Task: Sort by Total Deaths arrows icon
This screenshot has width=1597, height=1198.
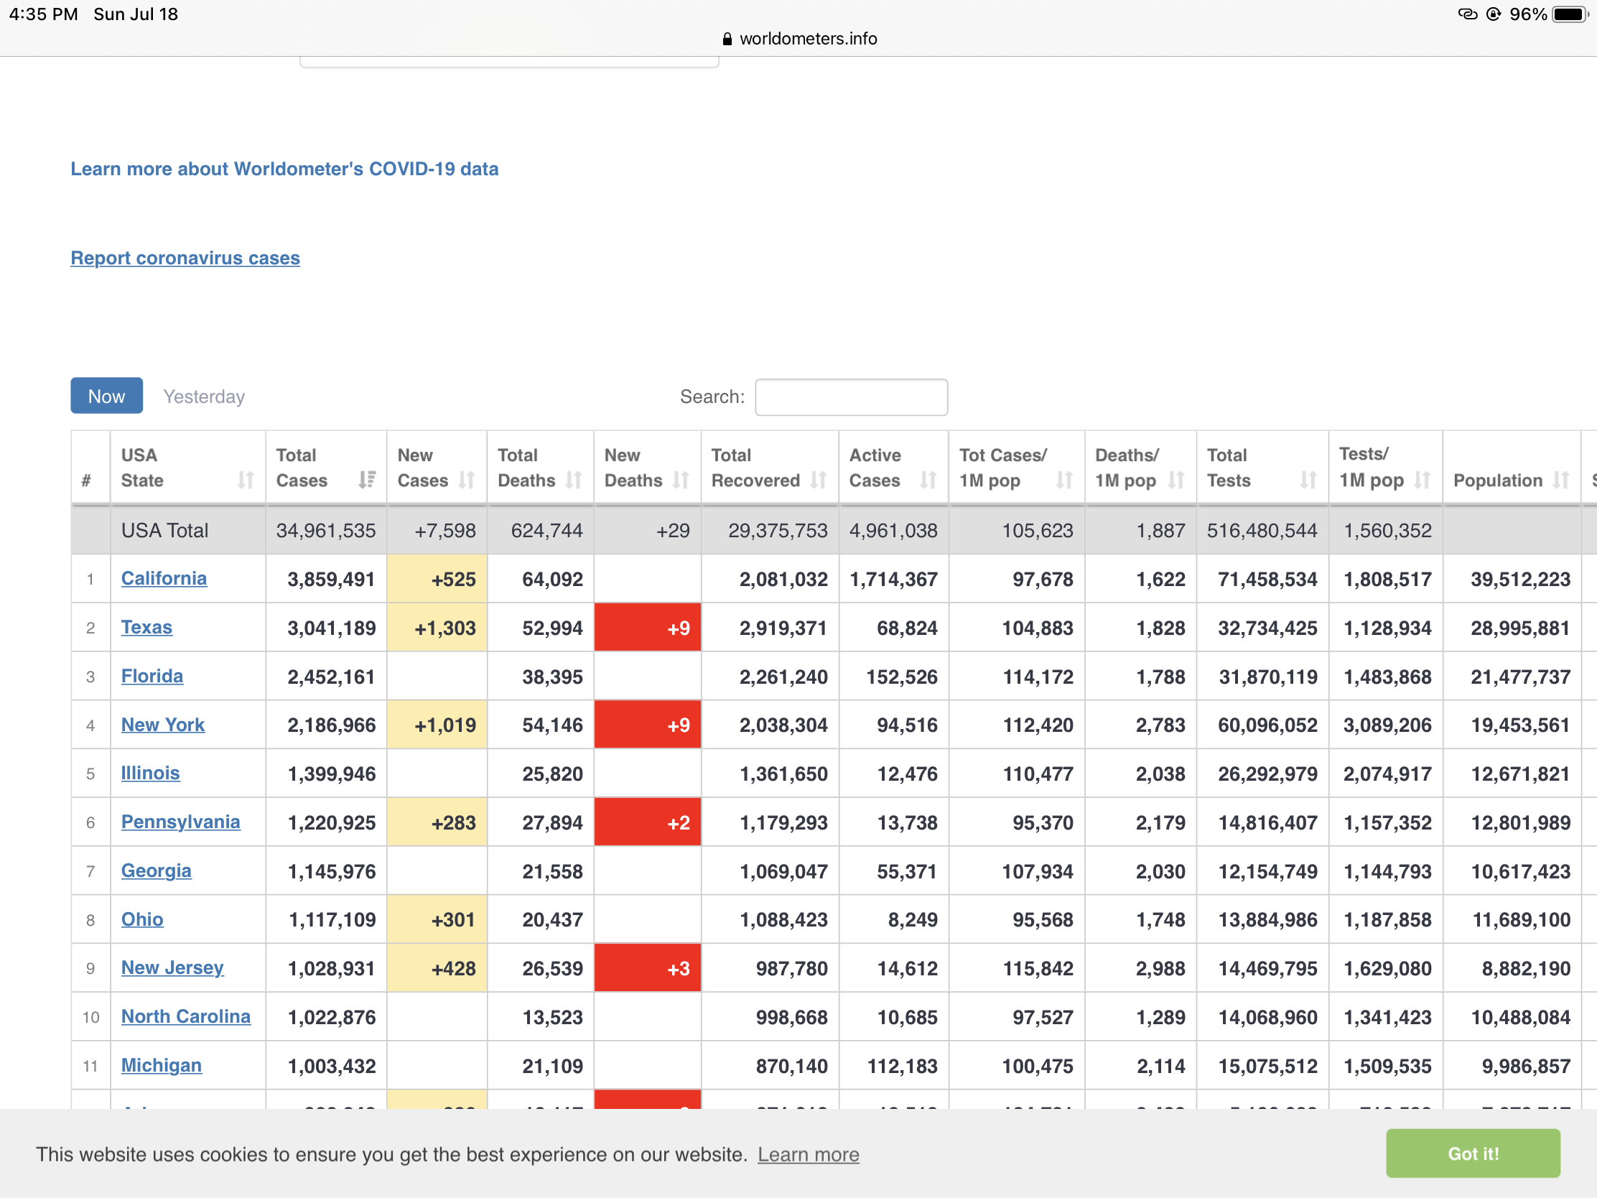Action: 574,480
